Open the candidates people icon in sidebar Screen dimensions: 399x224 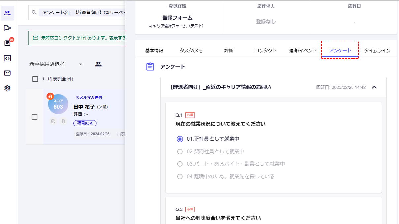coord(7,13)
